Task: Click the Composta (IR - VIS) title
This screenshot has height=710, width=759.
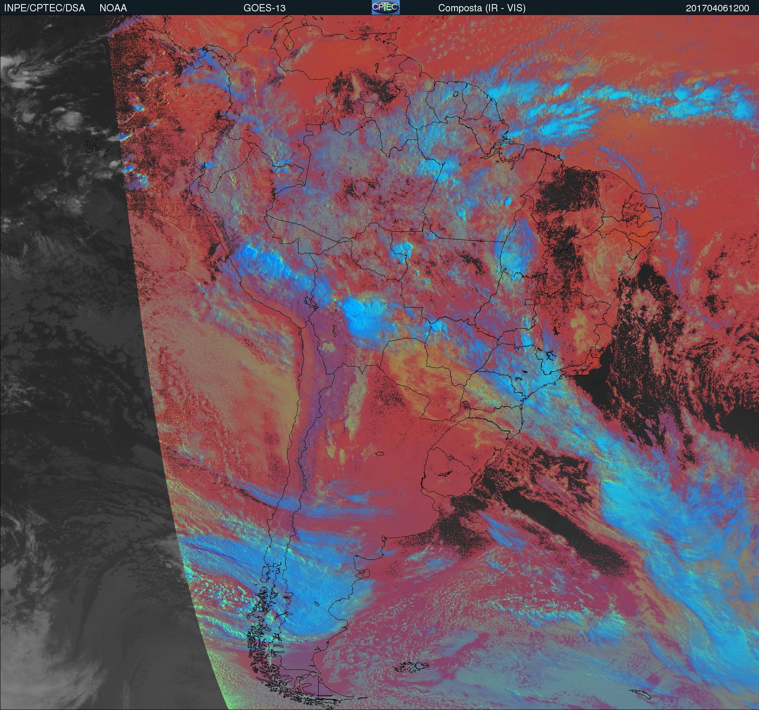Action: coord(482,8)
